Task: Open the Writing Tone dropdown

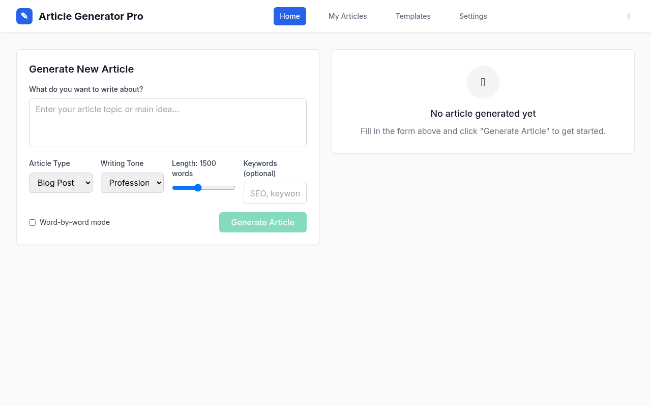Action: click(x=132, y=183)
